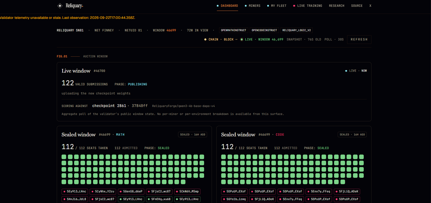Image resolution: width=431 pixels, height=203 pixels.
Task: Go to Live Training
Action: 308,6
